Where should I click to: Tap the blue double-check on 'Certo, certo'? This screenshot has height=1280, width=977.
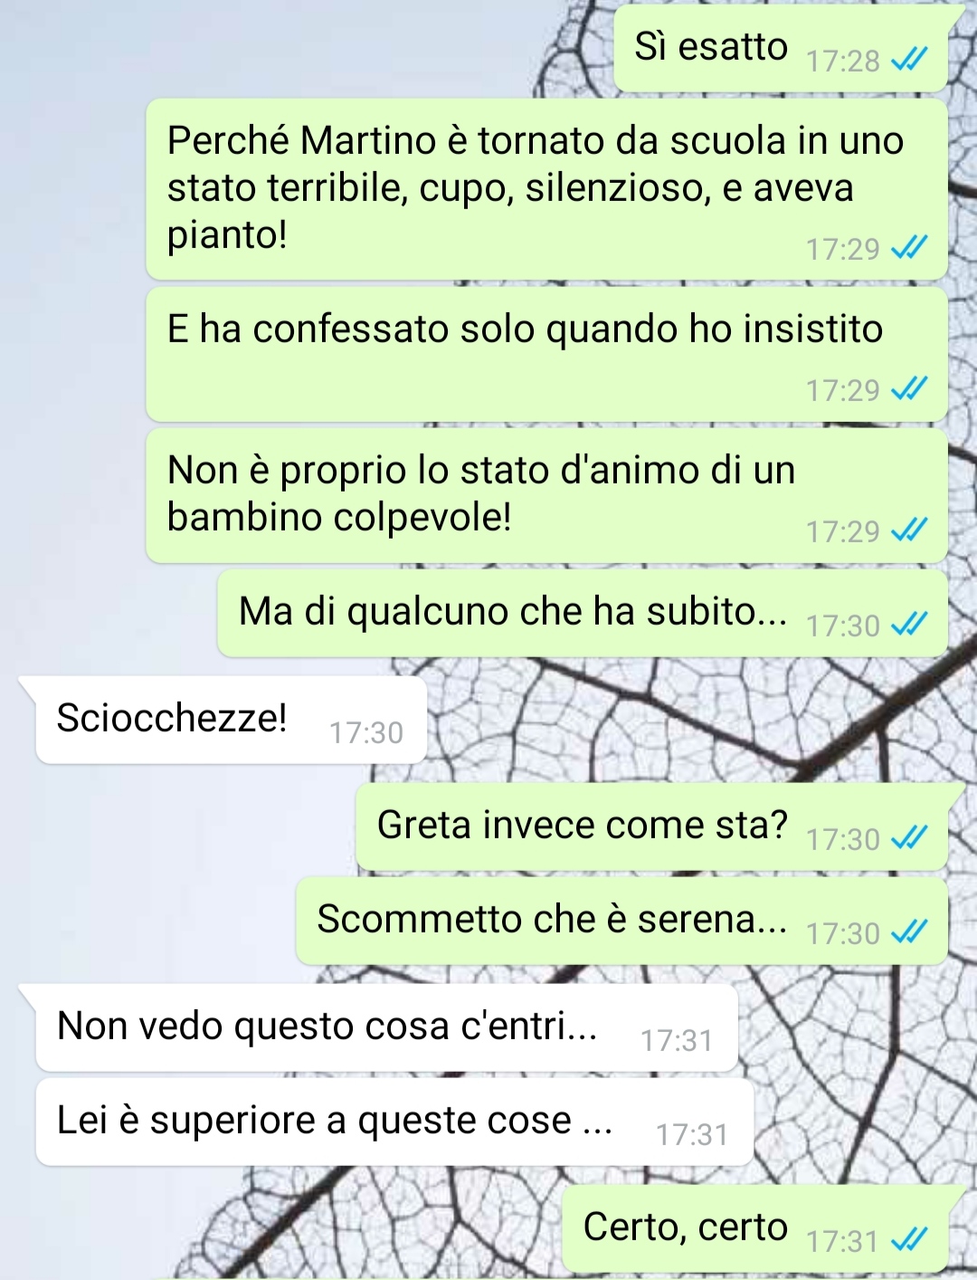pyautogui.click(x=909, y=1239)
